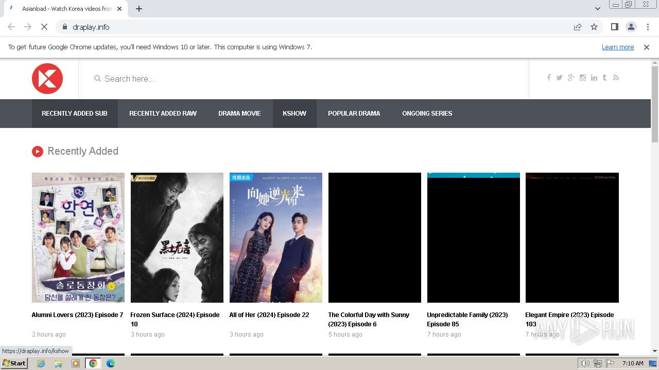Open the LinkedIn social icon
This screenshot has width=659, height=370.
tap(594, 78)
